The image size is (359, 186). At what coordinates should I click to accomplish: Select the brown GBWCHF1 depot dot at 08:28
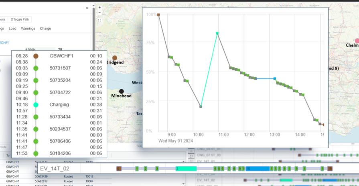point(36,56)
